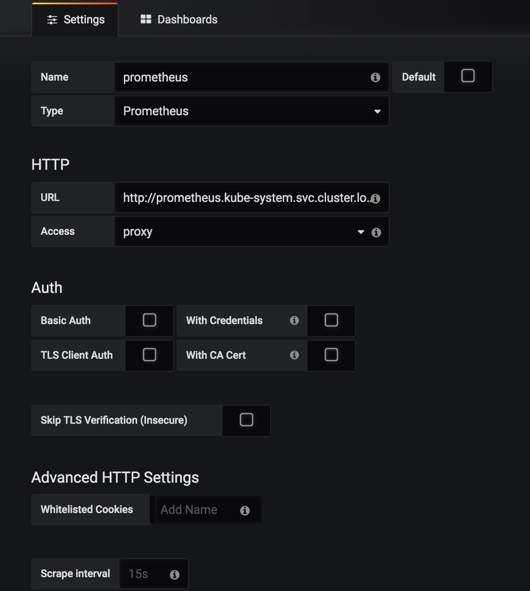Viewport: 530px width, 591px height.
Task: Click the Scrape interval 15s input
Action: click(153, 574)
